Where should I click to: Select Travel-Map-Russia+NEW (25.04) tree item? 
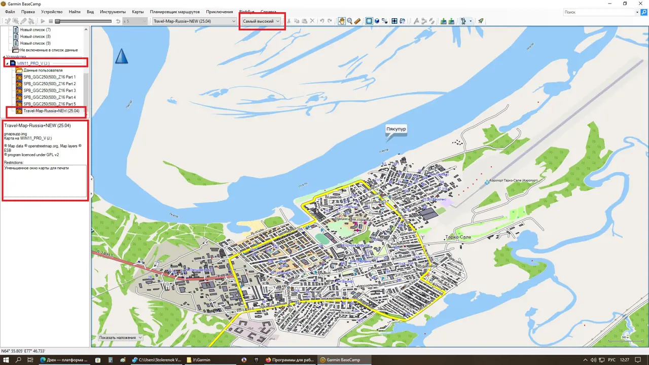click(51, 111)
